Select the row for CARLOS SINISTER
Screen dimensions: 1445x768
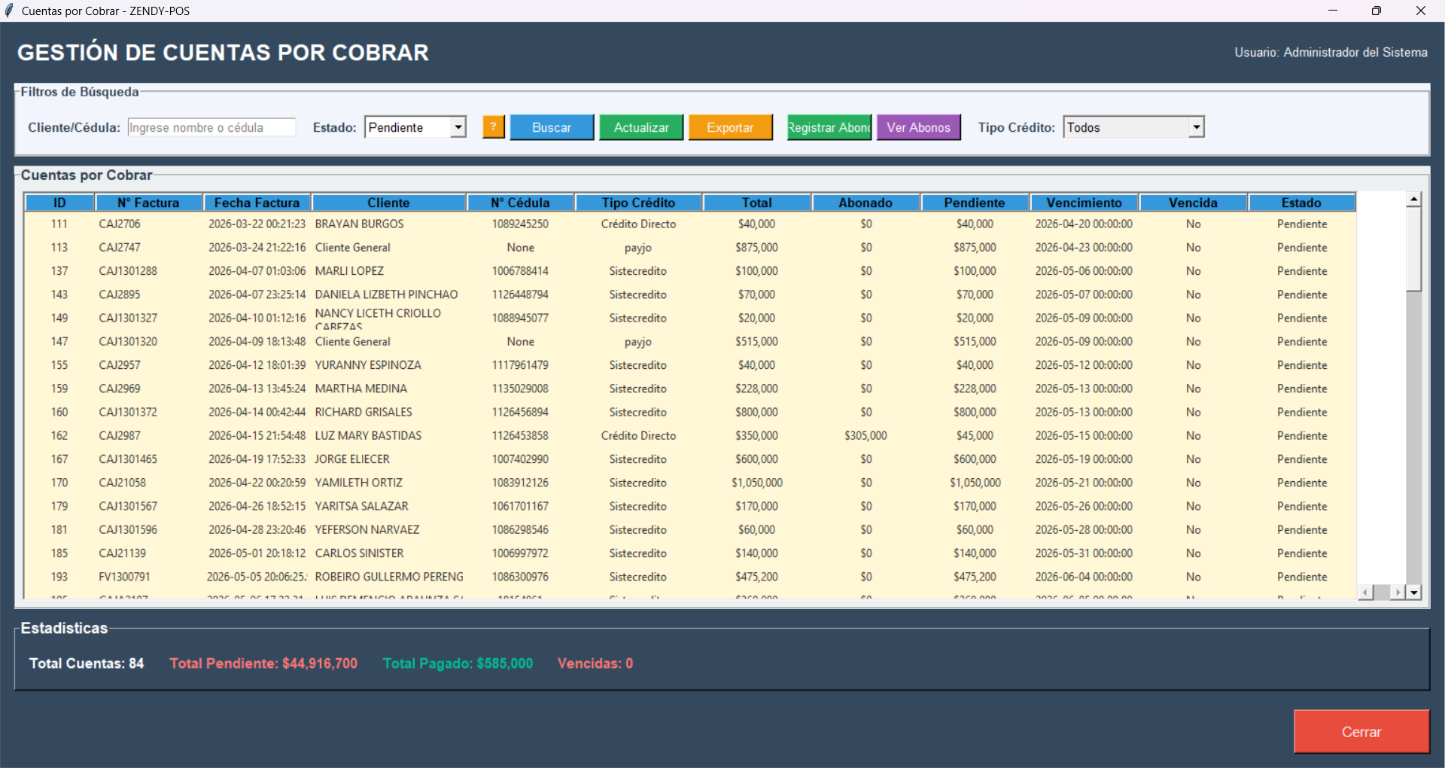tap(690, 553)
